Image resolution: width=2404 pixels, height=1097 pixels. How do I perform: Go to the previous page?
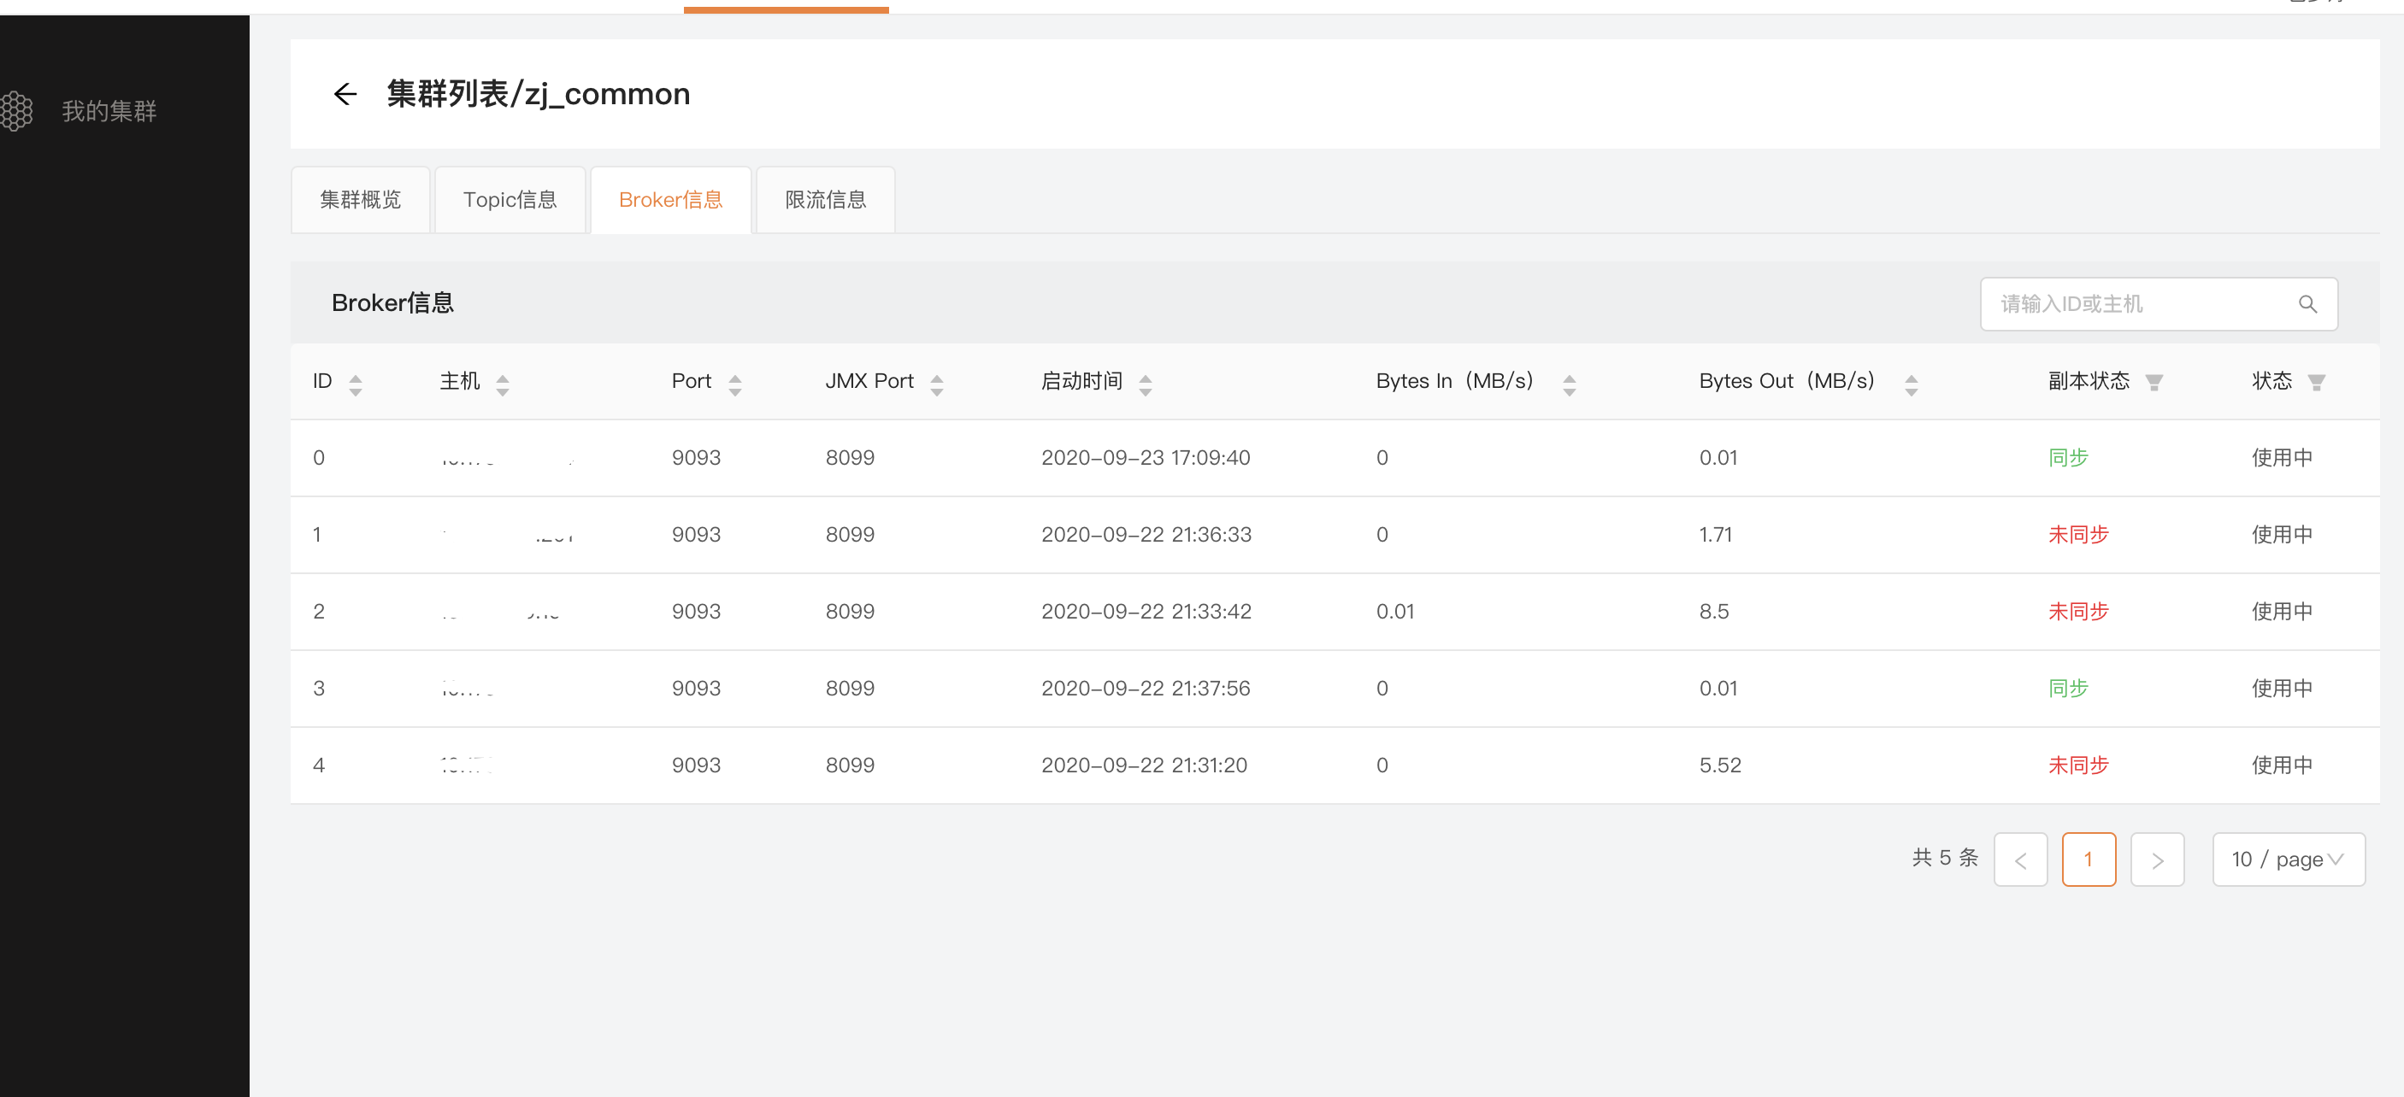point(2020,859)
